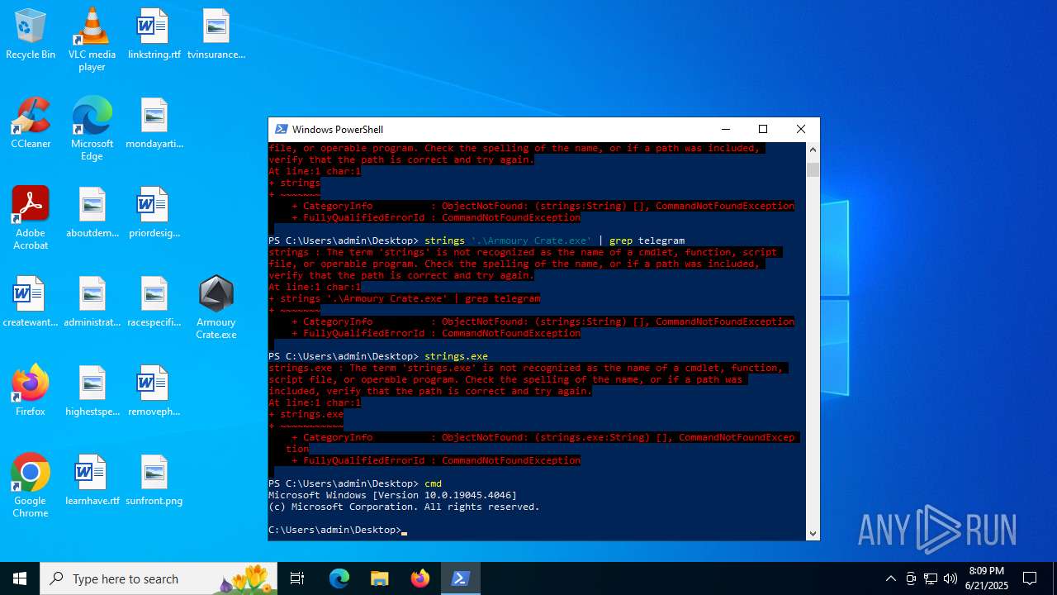
Task: Select sunfront.png on desktop
Action: [x=154, y=480]
